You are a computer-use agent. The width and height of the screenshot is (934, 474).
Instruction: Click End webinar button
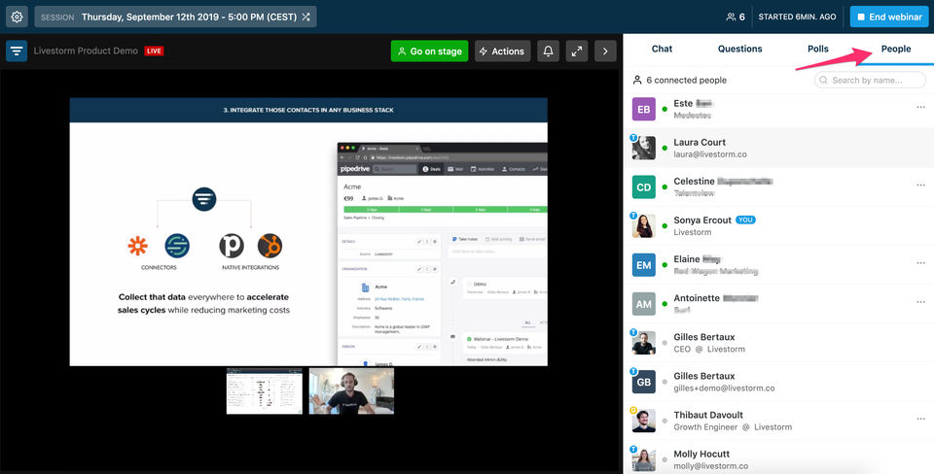coord(888,17)
